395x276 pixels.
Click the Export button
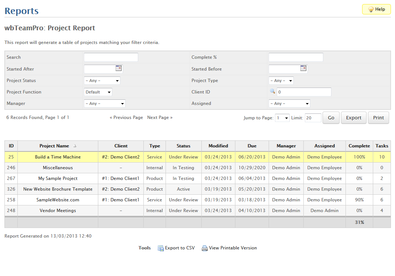(354, 118)
